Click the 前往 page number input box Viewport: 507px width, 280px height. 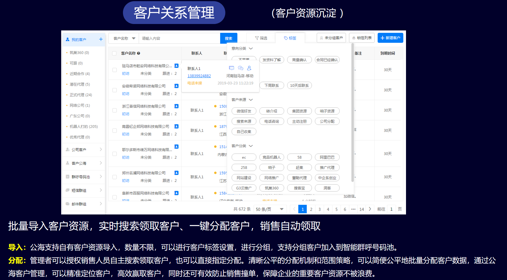pos(391,209)
